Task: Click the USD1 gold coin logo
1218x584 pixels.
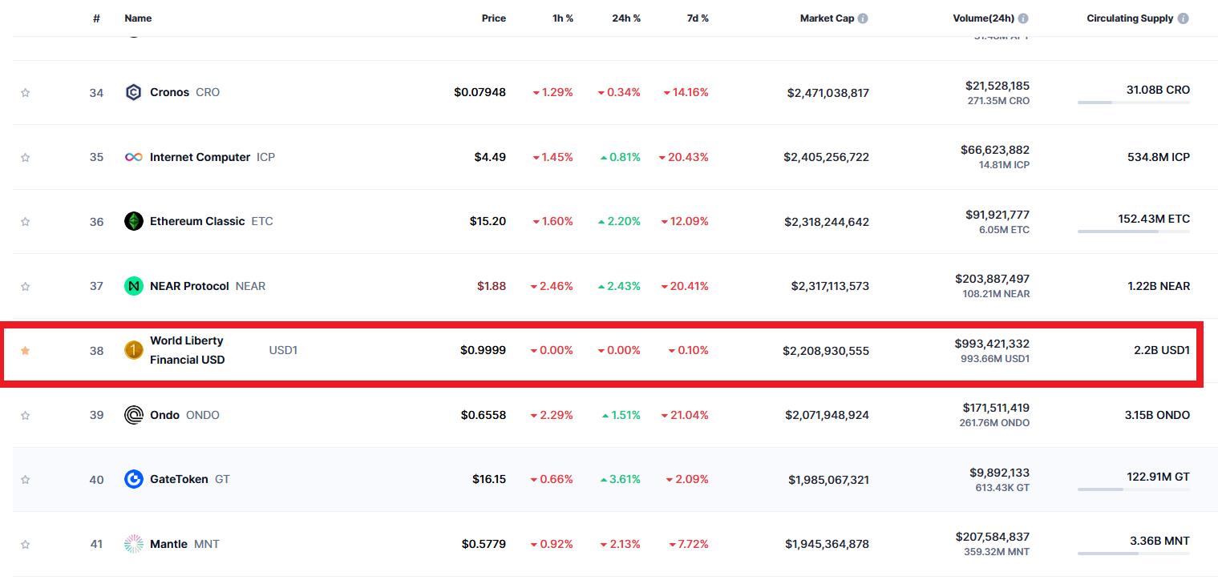Action: 134,350
